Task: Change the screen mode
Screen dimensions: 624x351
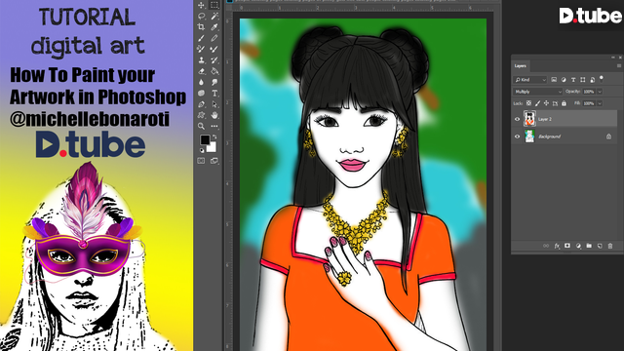Action: [x=214, y=161]
